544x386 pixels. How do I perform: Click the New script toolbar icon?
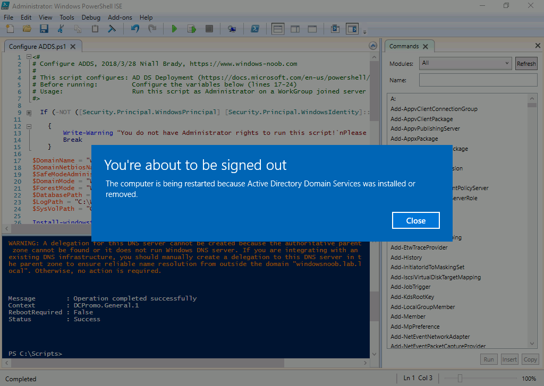point(10,29)
